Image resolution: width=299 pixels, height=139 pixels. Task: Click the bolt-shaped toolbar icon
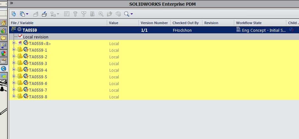[75, 14]
